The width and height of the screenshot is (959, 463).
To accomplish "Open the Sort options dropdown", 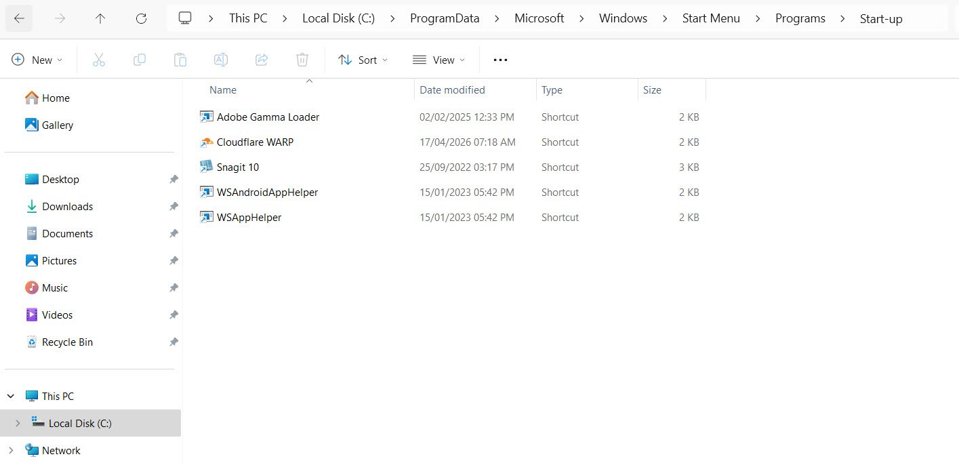I will pos(363,60).
